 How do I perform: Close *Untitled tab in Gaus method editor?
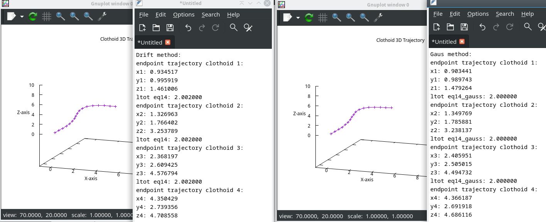462,41
